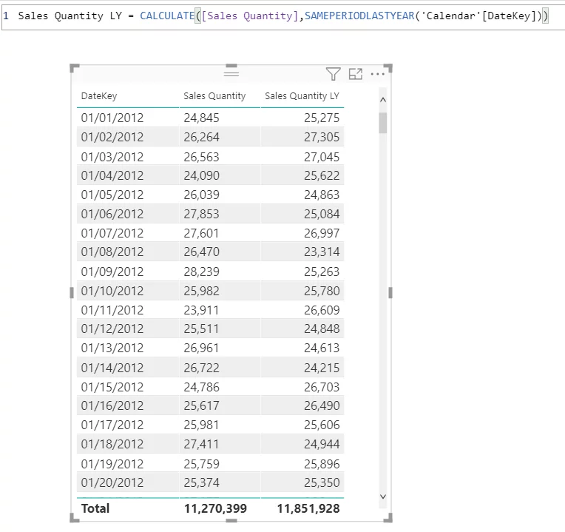Viewport: 565px width, 532px height.
Task: Sort by the Sales Quantity column header
Action: 214,96
